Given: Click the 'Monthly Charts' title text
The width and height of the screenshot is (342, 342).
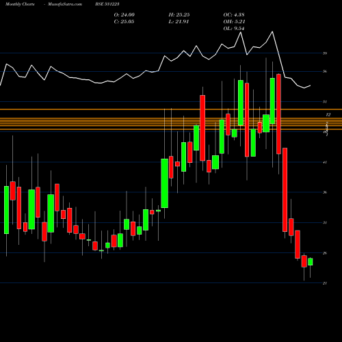Looking at the screenshot, I should 20,4.
